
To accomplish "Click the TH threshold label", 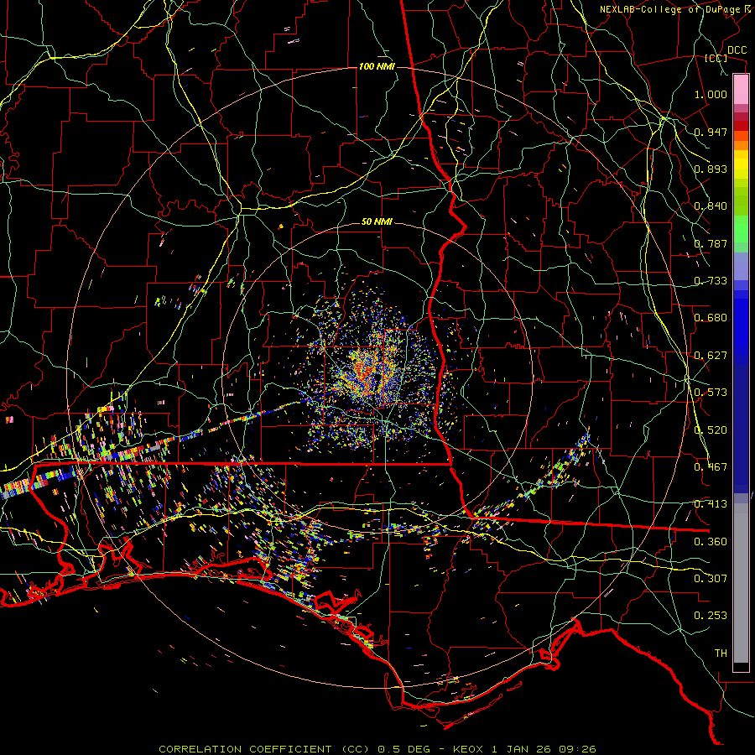I will 721,653.
